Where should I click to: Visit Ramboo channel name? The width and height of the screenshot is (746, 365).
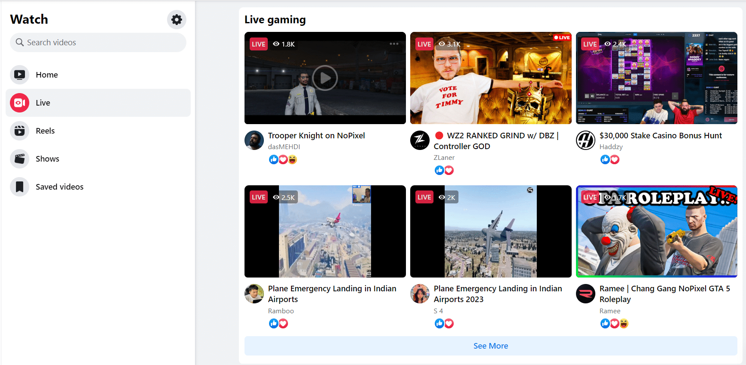[281, 311]
